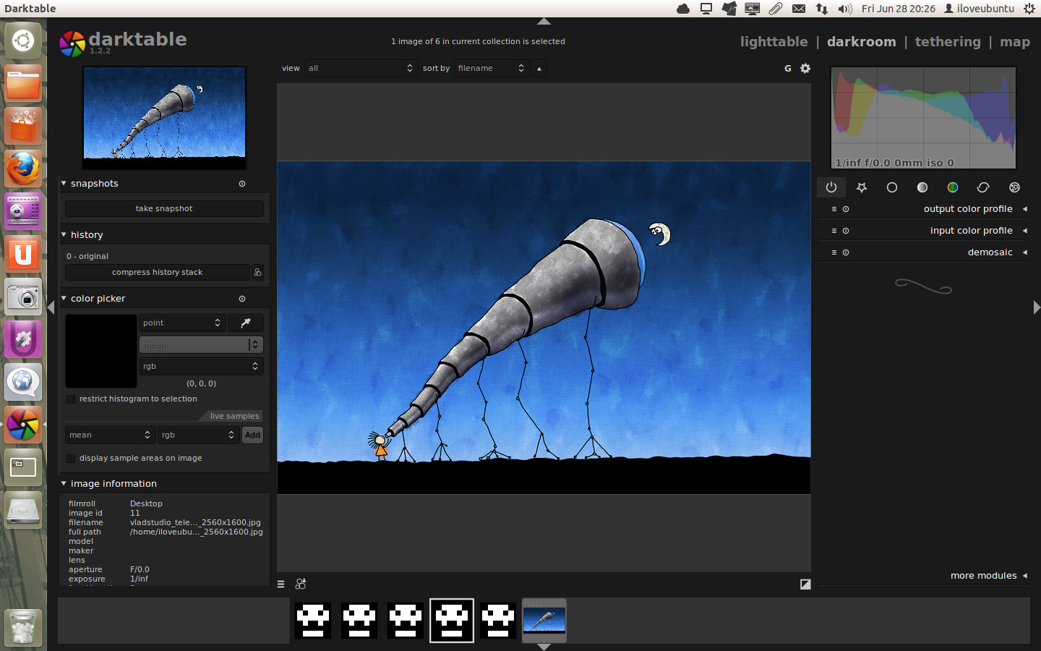Viewport: 1041px width, 651px height.
Task: Show tone modules group filled circle icon
Action: pos(922,187)
